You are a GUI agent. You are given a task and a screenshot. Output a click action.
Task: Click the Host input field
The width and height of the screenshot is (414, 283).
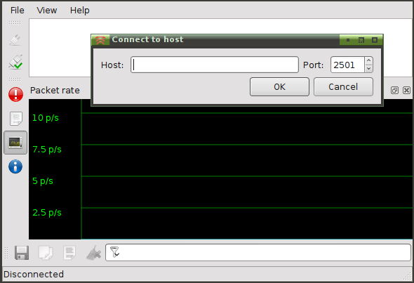(215, 65)
